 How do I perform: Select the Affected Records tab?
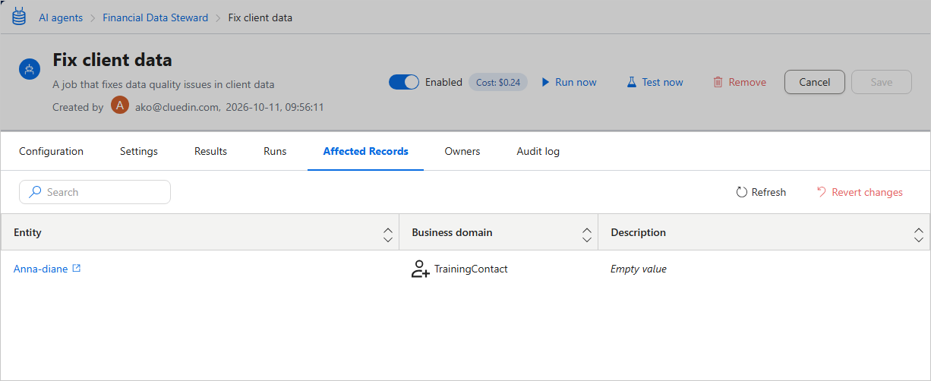[366, 151]
